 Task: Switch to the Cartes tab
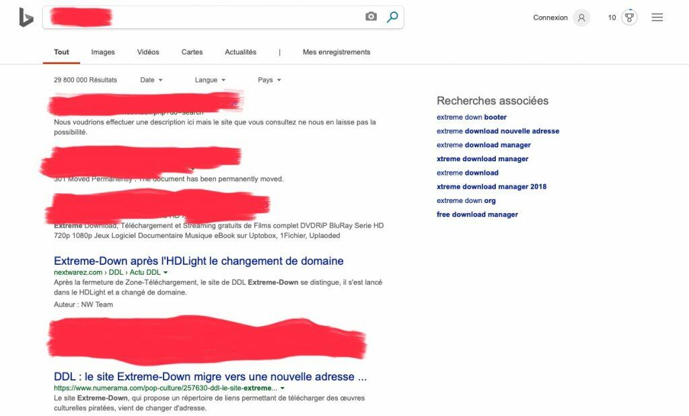(192, 52)
